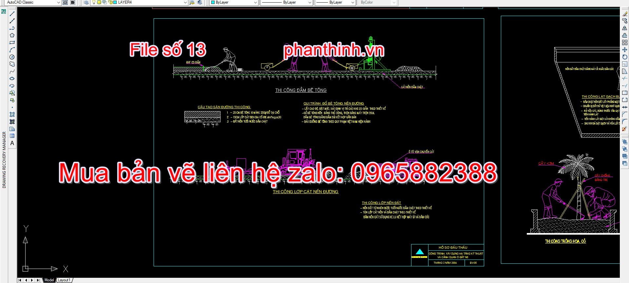Select the Rotate modify tool
Viewport: 629px width, 283px height.
coord(625,57)
